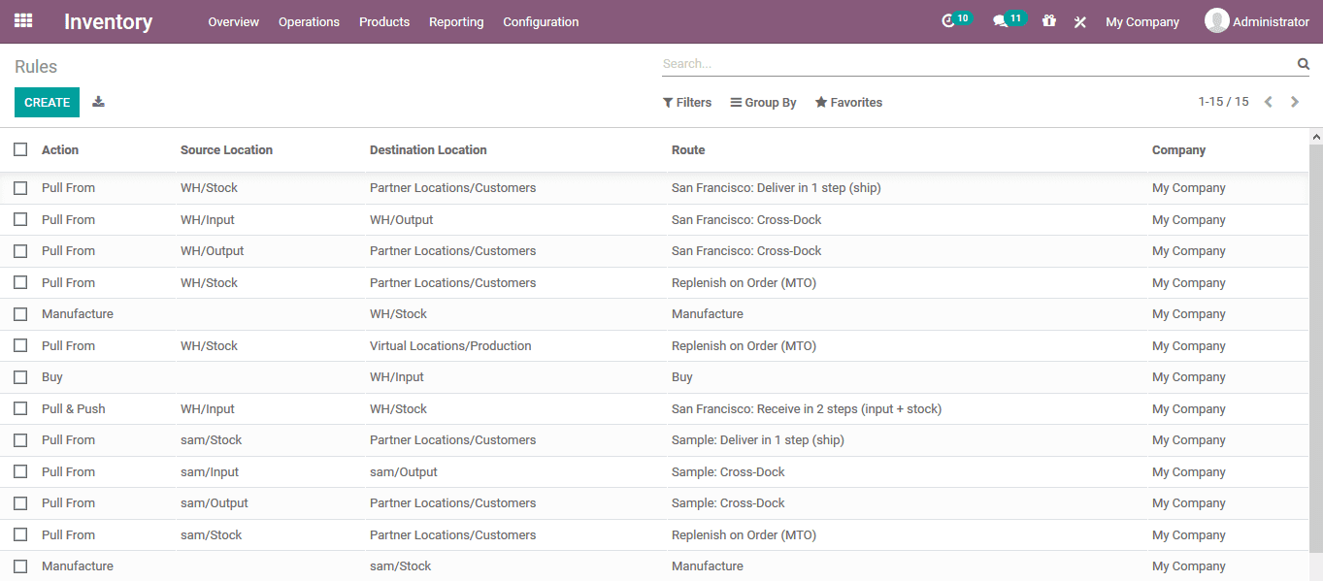
Task: Check the Manufacture rule row checkbox
Action: (20, 313)
